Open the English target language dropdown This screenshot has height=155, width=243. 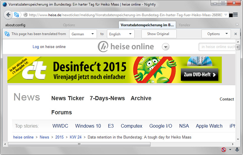pos(120,34)
